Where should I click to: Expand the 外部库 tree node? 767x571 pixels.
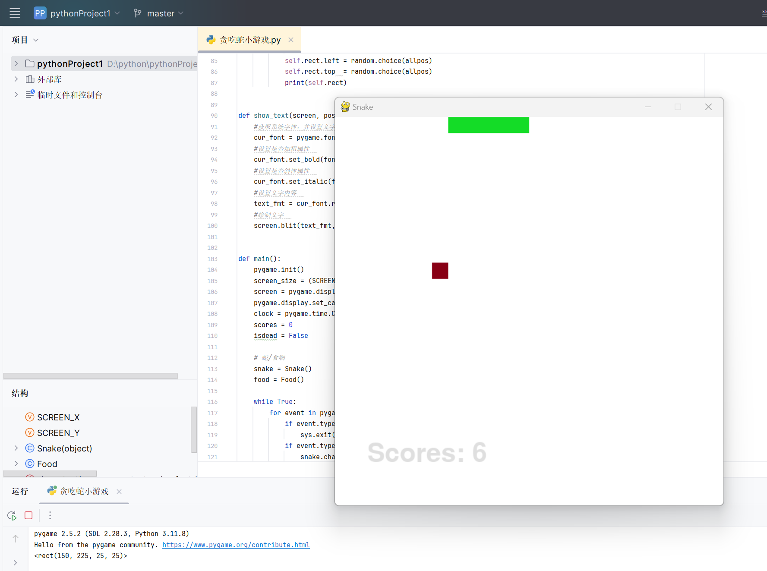pyautogui.click(x=16, y=79)
